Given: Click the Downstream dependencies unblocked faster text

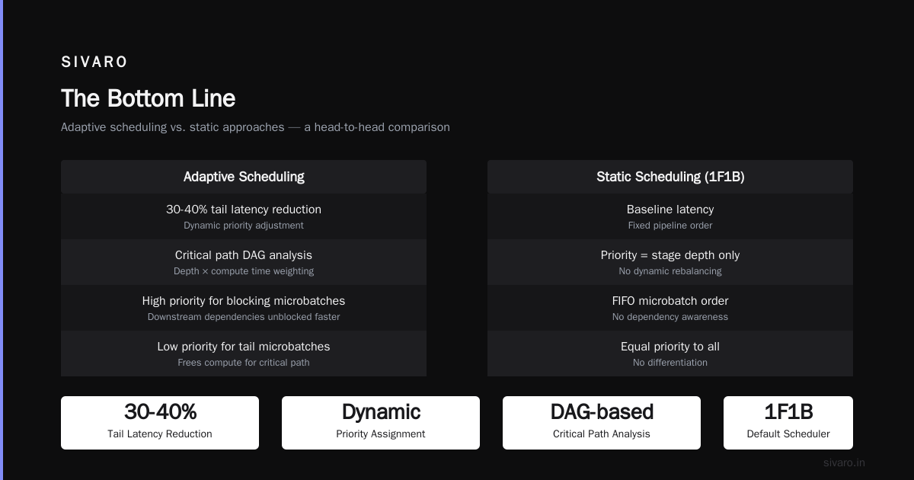Looking at the screenshot, I should click(x=244, y=317).
